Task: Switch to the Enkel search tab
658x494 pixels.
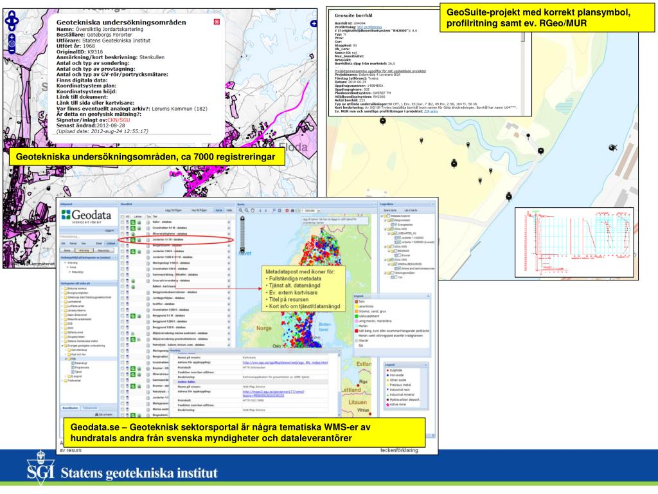Action: 99,243
